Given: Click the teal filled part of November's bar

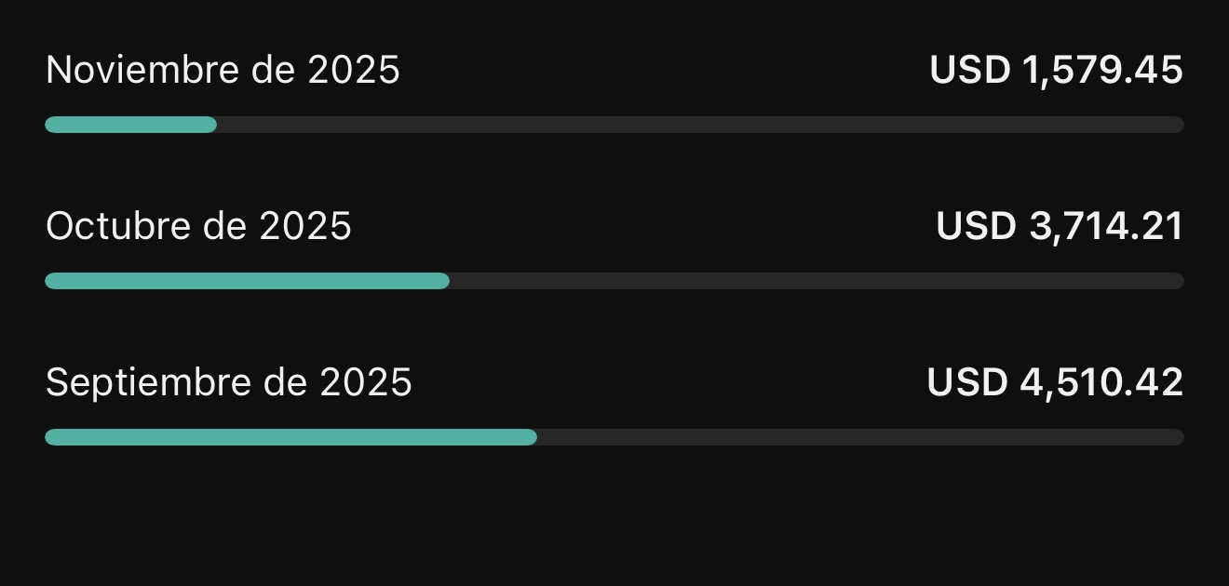Looking at the screenshot, I should 130,125.
